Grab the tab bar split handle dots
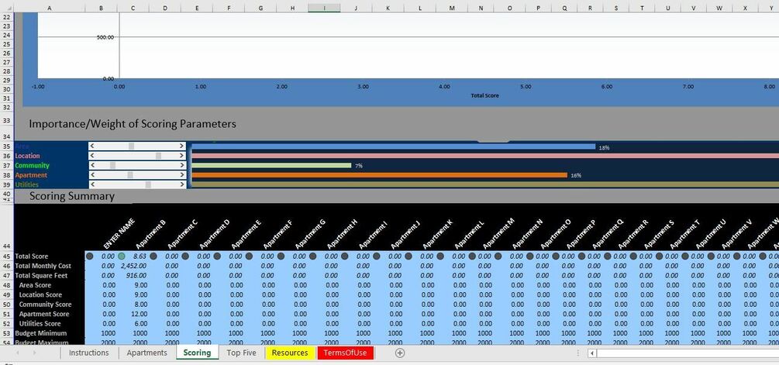779x365 pixels. pyautogui.click(x=577, y=353)
